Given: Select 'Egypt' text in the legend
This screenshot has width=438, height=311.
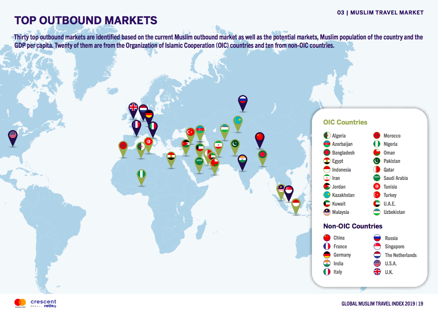Looking at the screenshot, I should coord(338,161).
